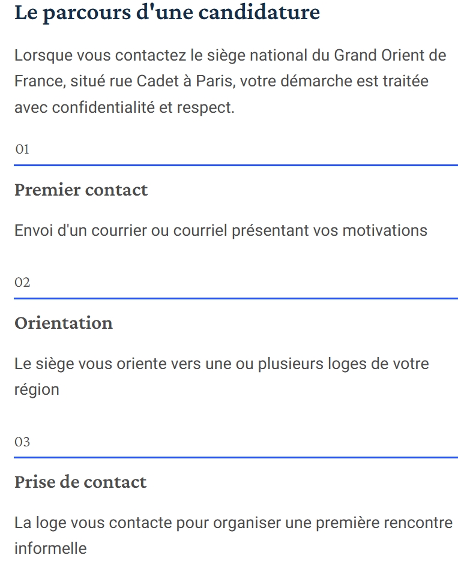Click the heading "Le parcours d'une candidature"

click(167, 13)
